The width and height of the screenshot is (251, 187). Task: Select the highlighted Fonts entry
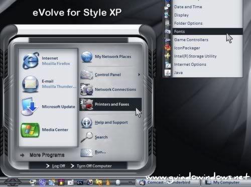207,32
